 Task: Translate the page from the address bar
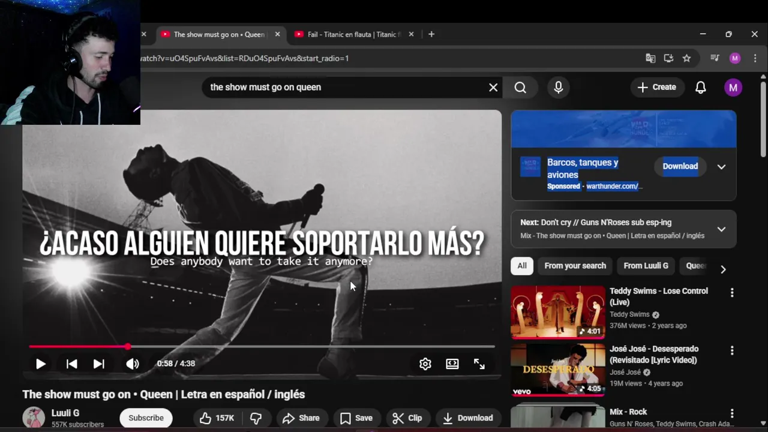(650, 58)
